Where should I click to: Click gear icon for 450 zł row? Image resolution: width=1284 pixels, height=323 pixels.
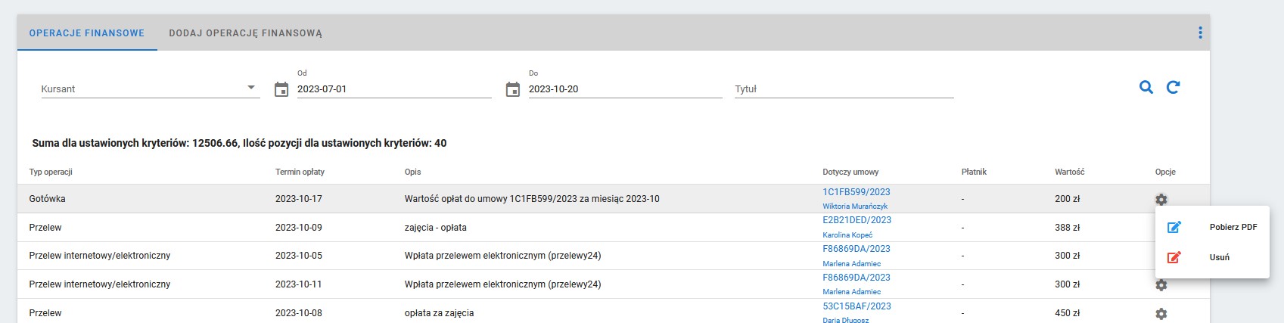click(x=1161, y=314)
